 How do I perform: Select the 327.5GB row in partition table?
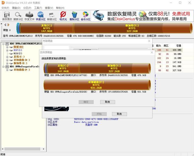168,70
